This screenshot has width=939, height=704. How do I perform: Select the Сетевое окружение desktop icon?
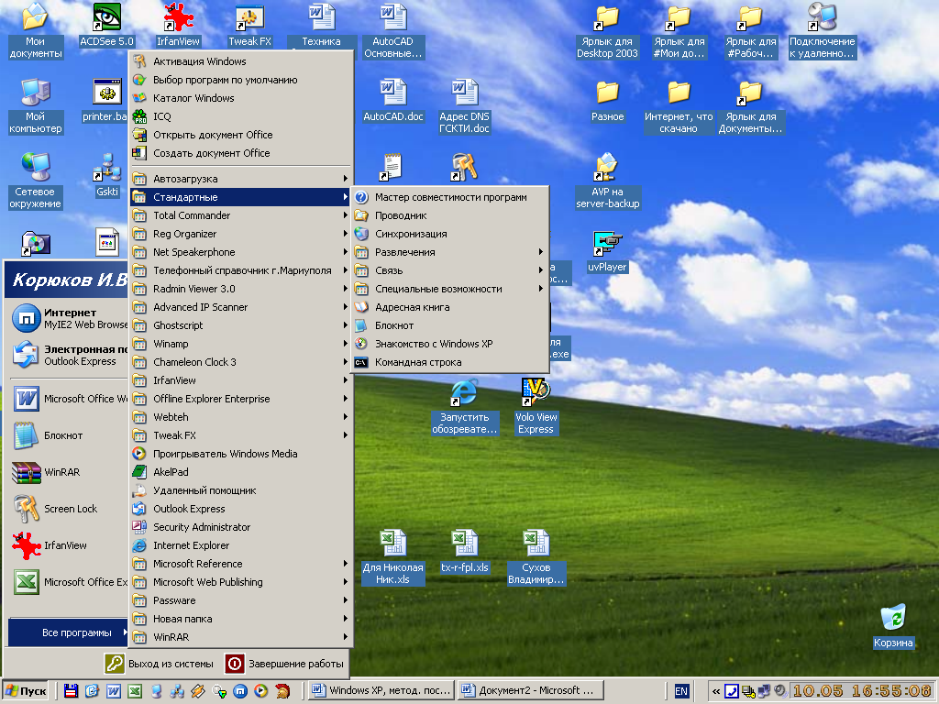point(36,181)
